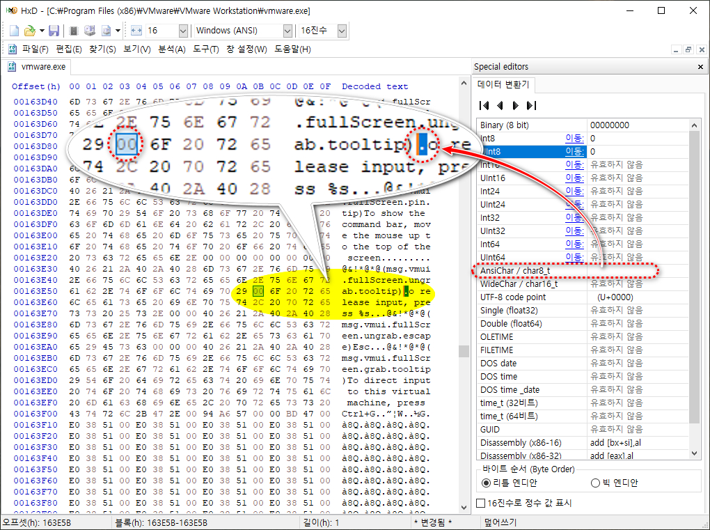710x530 pixels.
Task: Click the hex view vertical scrollbar thumb
Action: pyautogui.click(x=463, y=351)
